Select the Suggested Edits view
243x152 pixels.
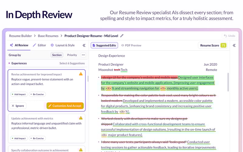104,45
